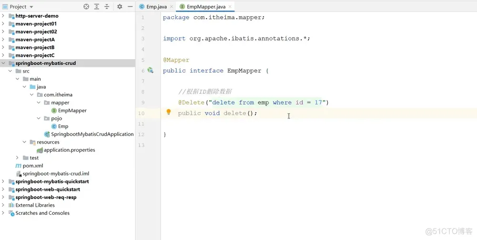Open Project panel settings gear
Screen dimensions: 477x240
tap(120, 6)
